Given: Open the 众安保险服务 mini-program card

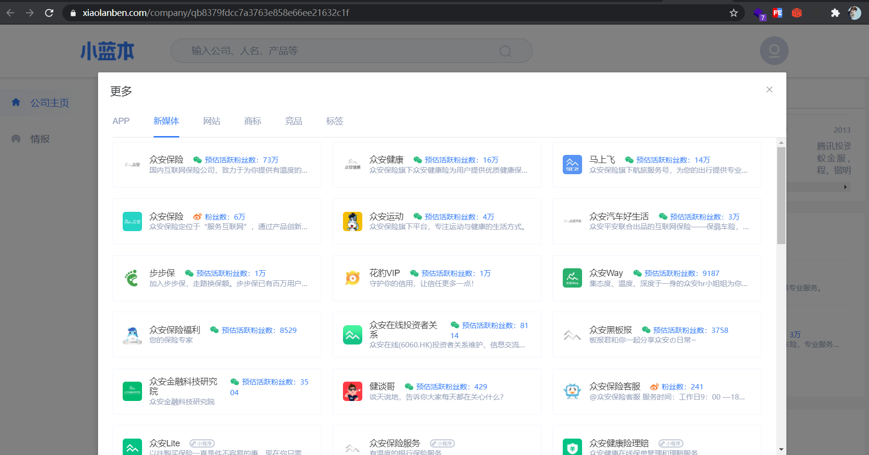Looking at the screenshot, I should click(x=437, y=440).
